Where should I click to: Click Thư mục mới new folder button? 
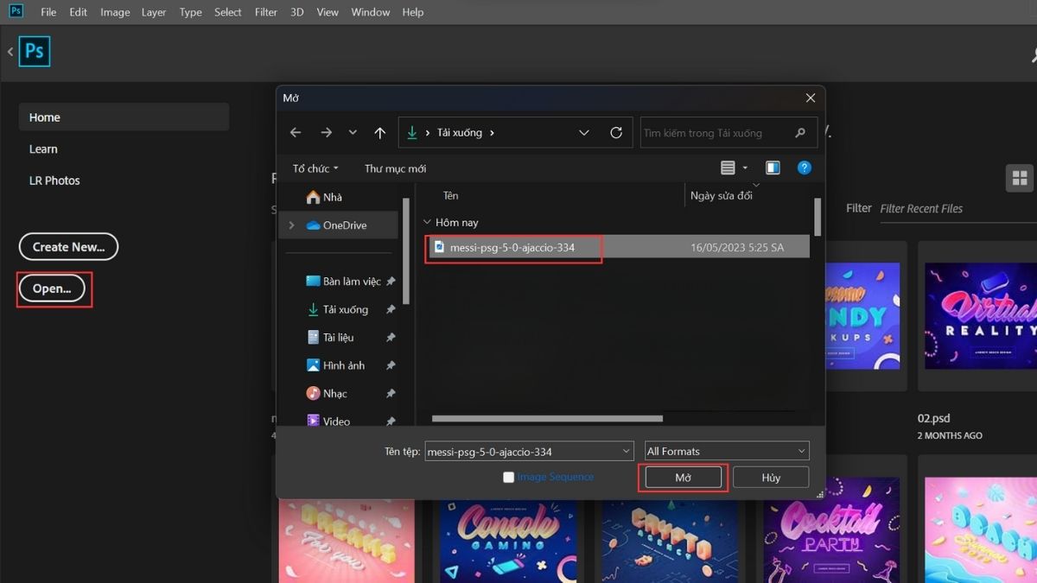pos(395,168)
